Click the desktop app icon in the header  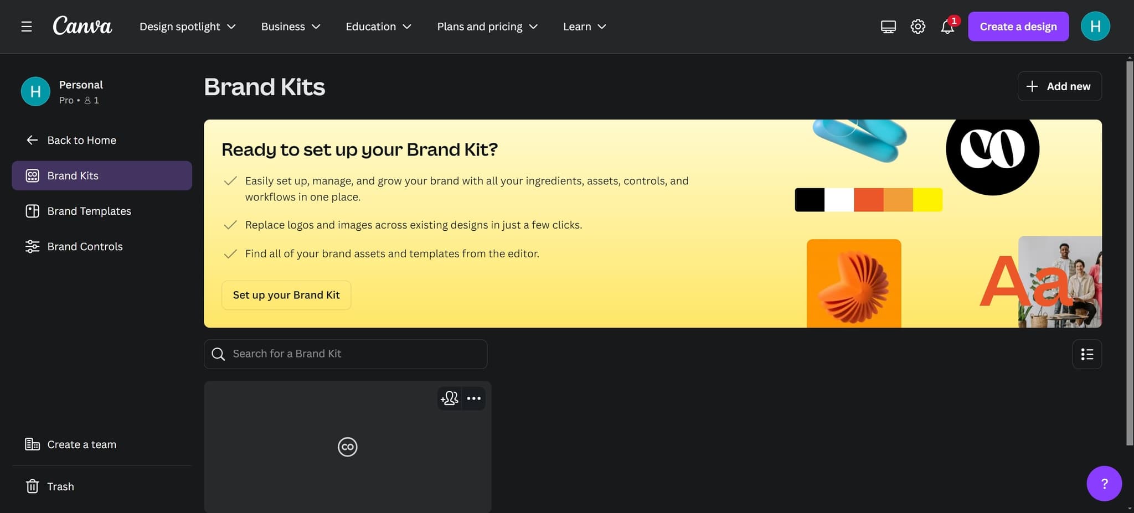tap(888, 26)
